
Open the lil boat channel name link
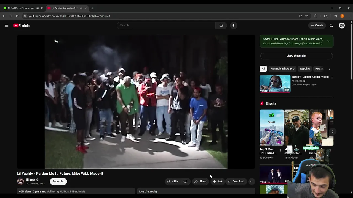pos(31,180)
